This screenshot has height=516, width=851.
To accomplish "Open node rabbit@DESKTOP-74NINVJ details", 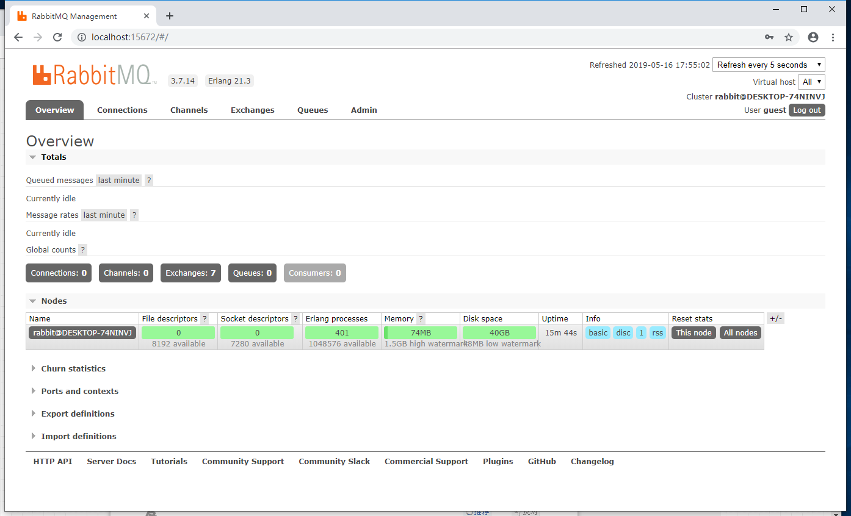I will [82, 332].
